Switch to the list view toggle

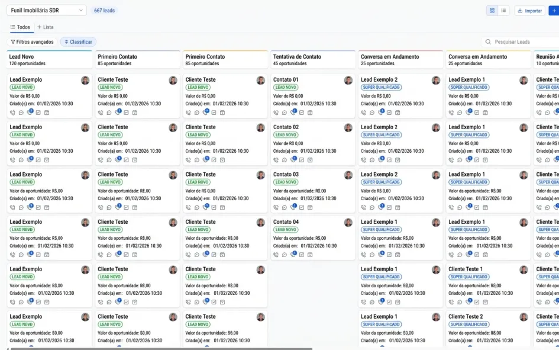point(503,11)
